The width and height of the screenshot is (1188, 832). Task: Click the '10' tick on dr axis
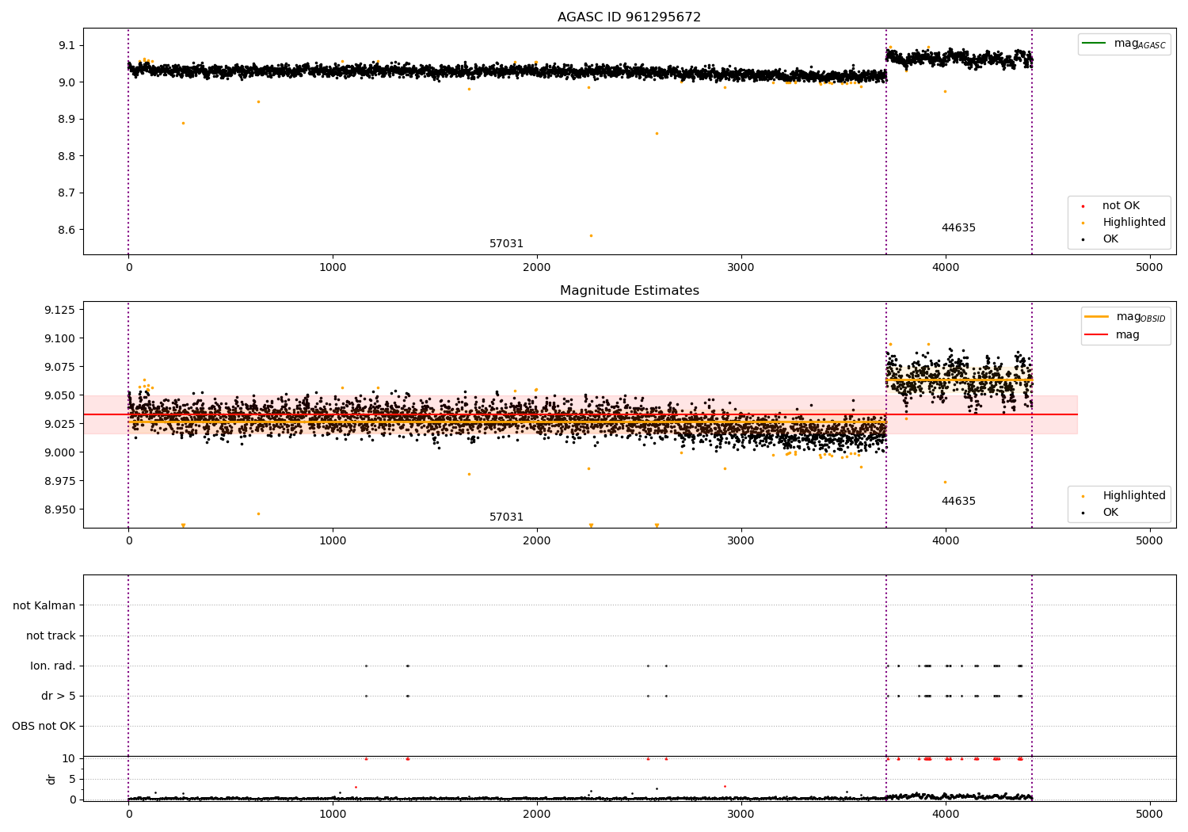[x=69, y=759]
